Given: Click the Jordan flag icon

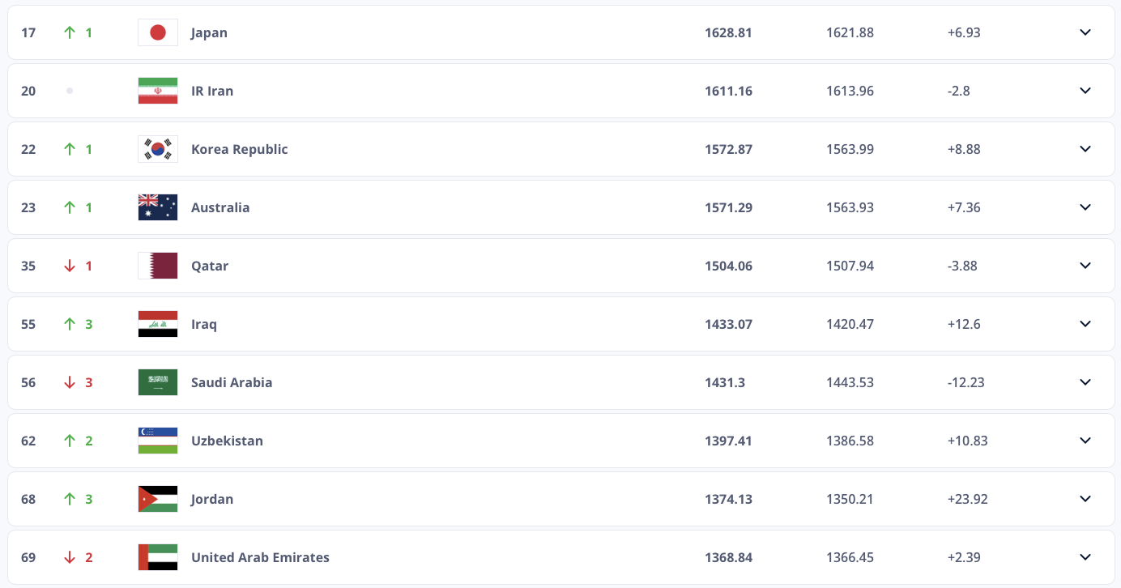Looking at the screenshot, I should point(158,499).
